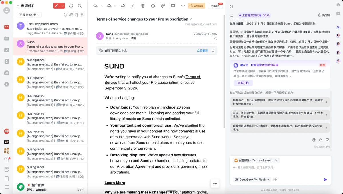Open the AI assistant icon in left sidebar
Viewport: 343px width, 194px height.
point(7,73)
